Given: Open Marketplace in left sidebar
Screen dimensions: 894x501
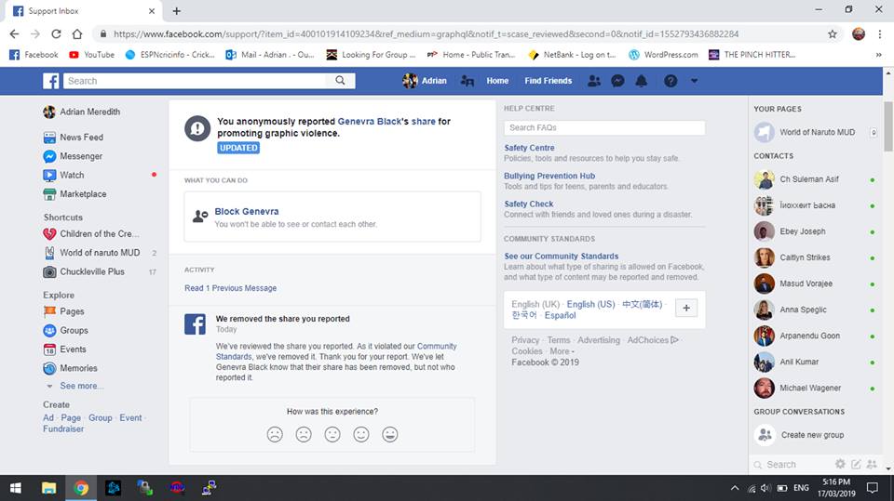Looking at the screenshot, I should (x=83, y=194).
